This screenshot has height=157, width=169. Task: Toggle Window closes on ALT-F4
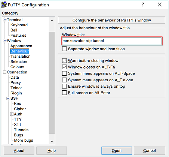pyautogui.click(x=64, y=67)
